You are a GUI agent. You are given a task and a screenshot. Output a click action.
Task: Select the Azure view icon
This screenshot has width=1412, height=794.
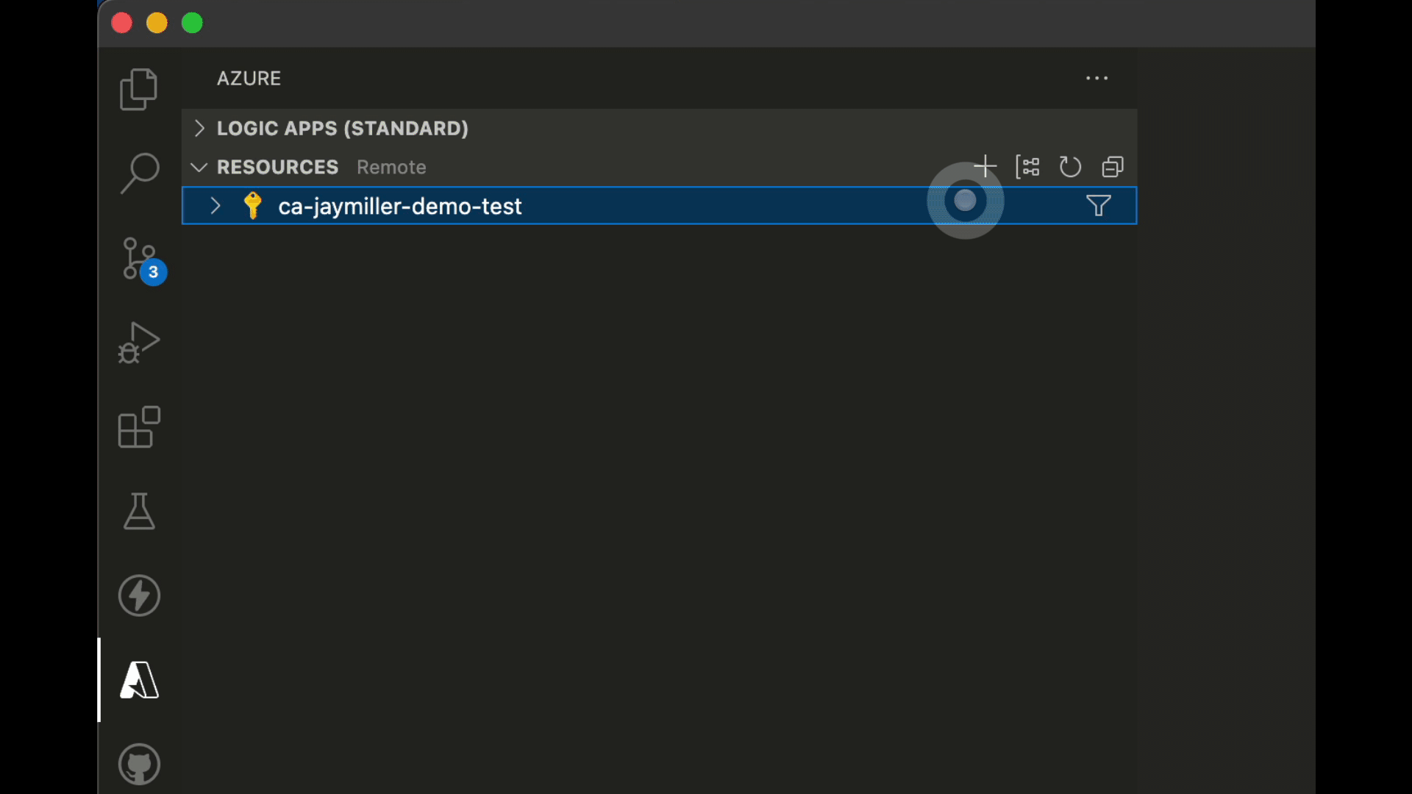[139, 680]
